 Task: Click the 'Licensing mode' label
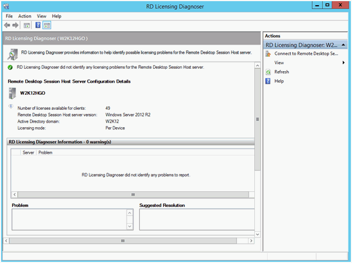32,128
